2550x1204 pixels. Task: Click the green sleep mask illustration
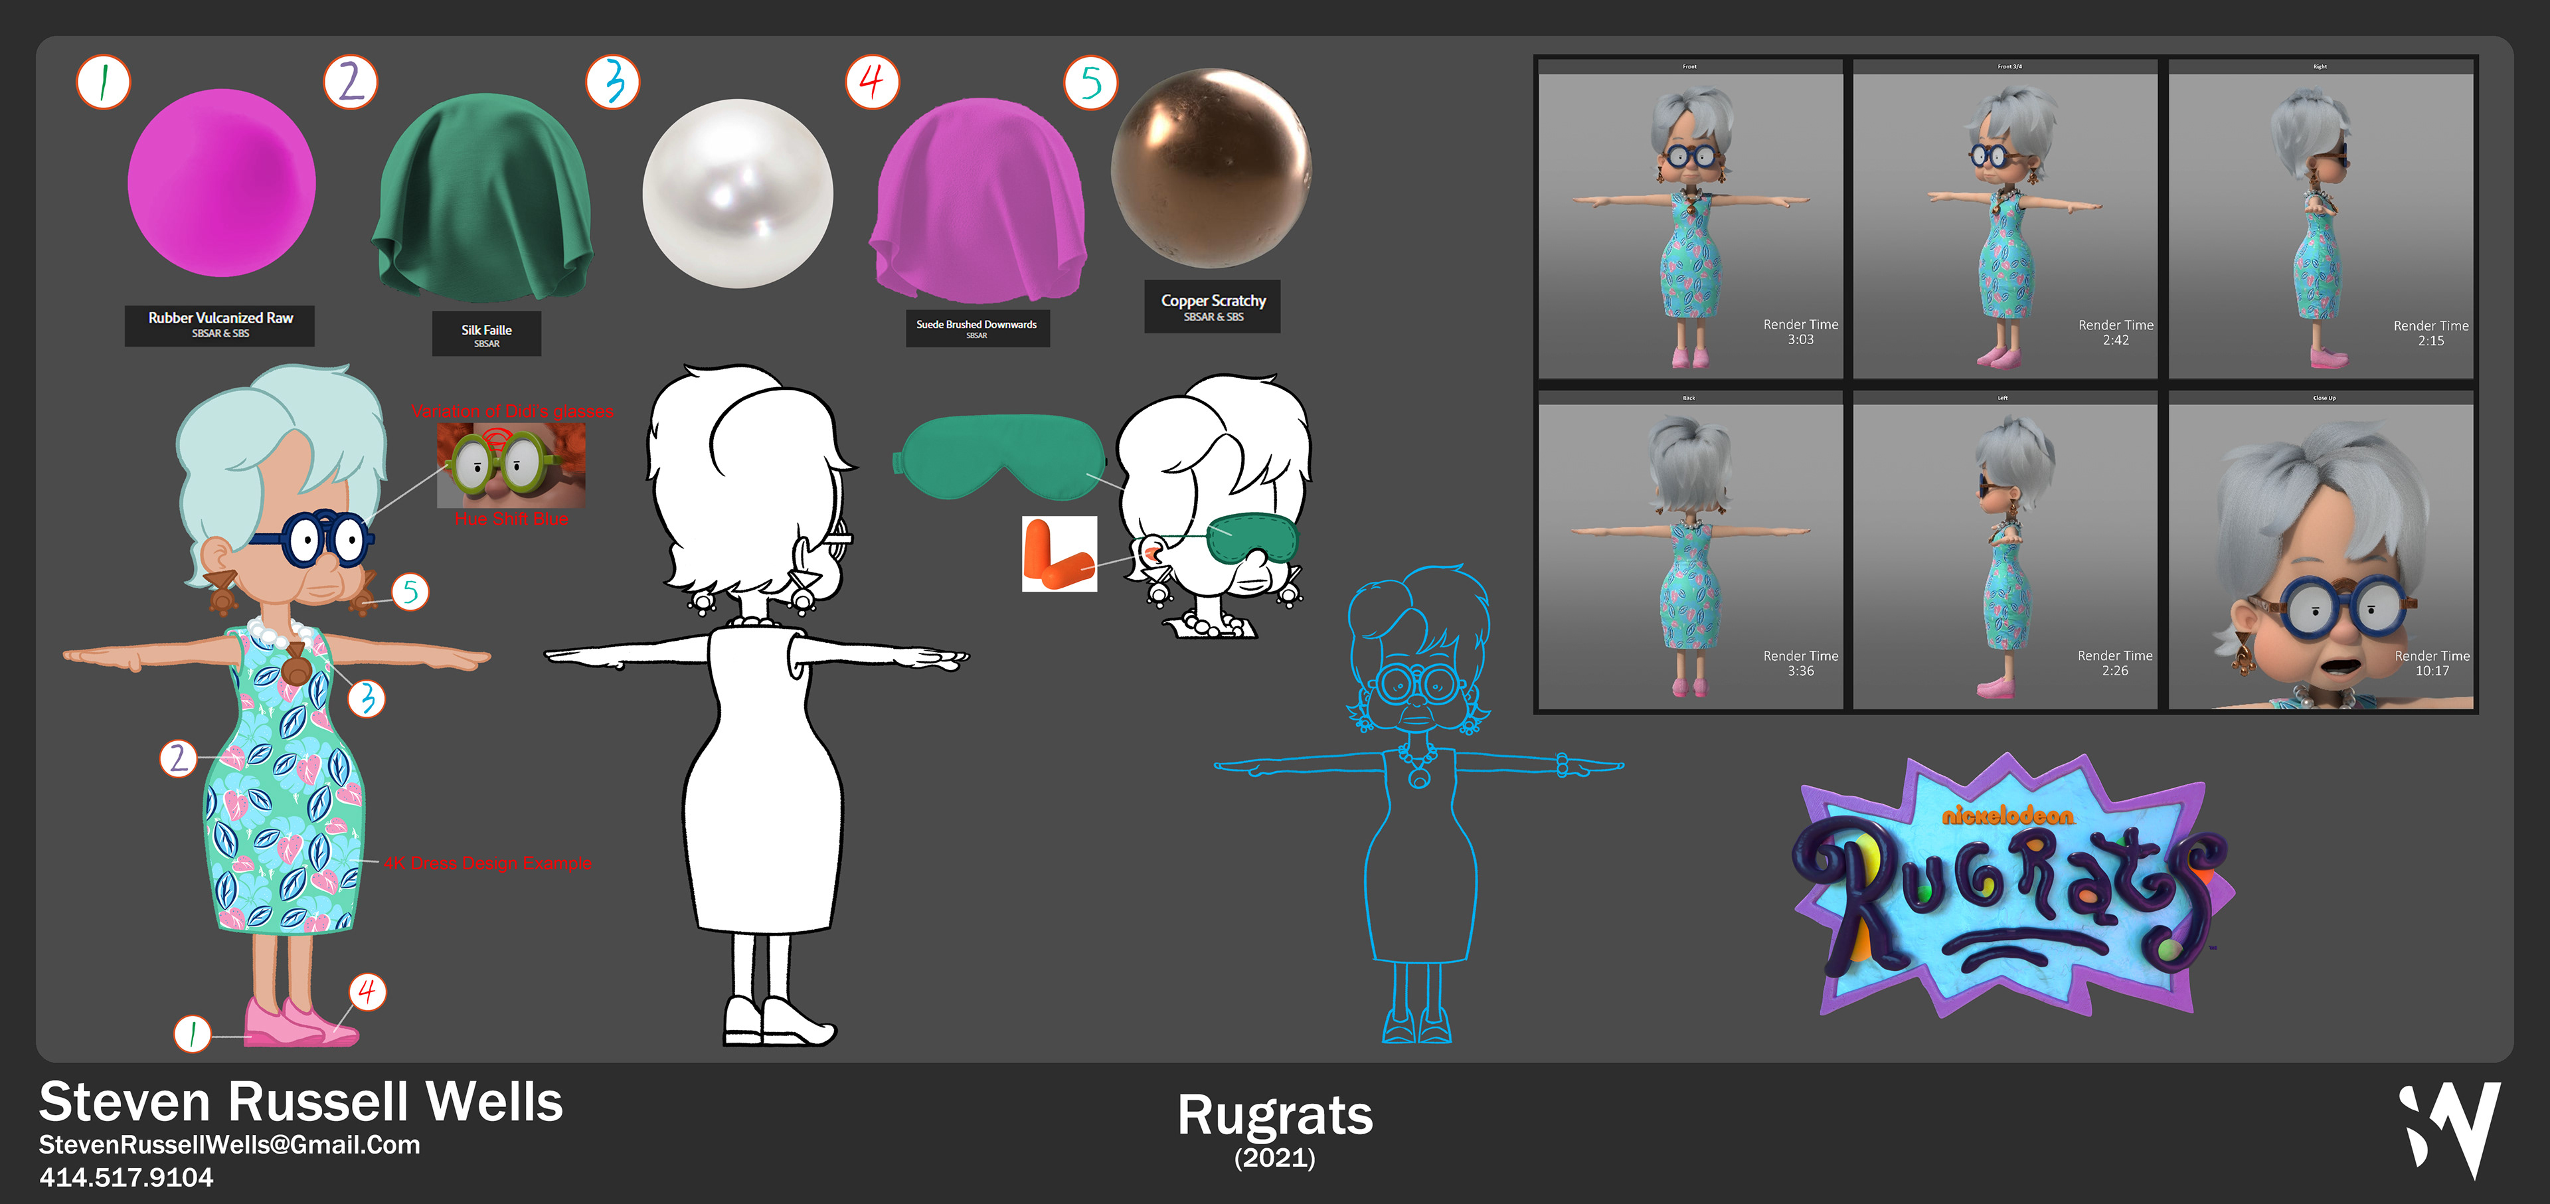pyautogui.click(x=1000, y=456)
